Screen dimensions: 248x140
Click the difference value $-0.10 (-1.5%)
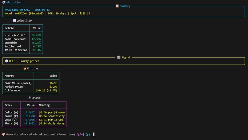click(46, 90)
